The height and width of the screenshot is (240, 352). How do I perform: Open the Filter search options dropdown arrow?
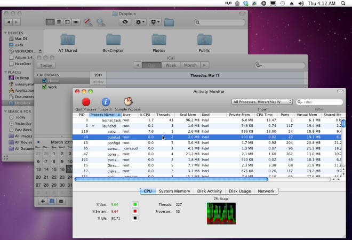point(300,102)
